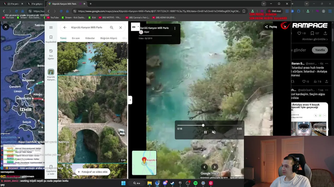Viewport: 334px width, 187px height.
Task: Share this video with Paylaş
Action: pos(271,27)
